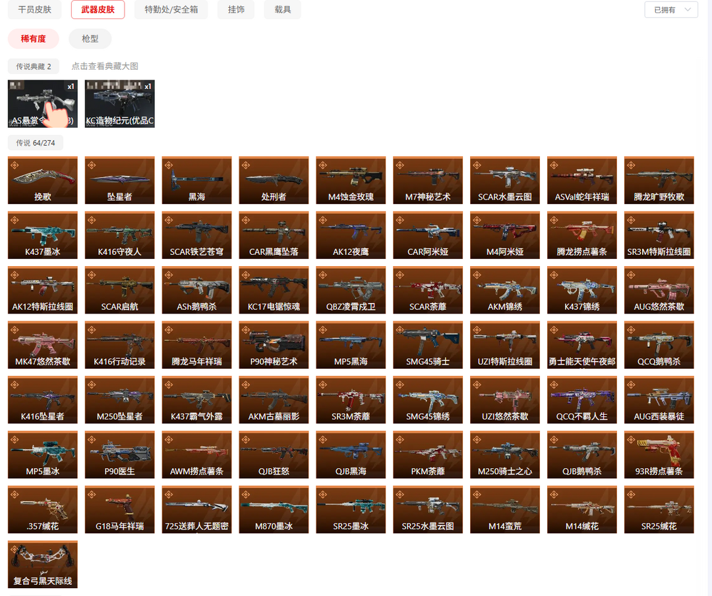Pick the 腾龙马年祥瑞 skin card
Screen dimensions: 712x596
tap(196, 344)
